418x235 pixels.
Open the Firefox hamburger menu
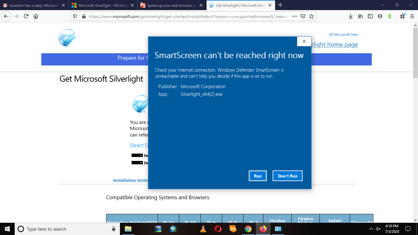[x=412, y=17]
